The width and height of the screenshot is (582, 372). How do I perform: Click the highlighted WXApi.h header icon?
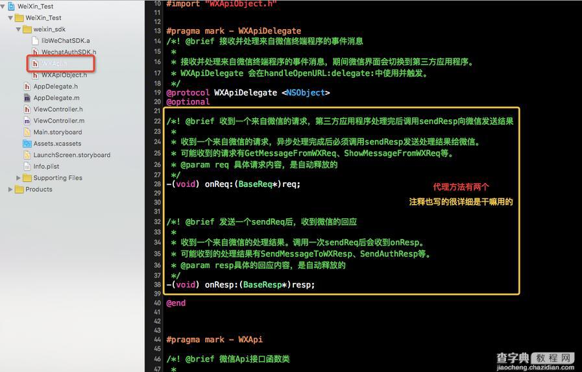(x=35, y=64)
